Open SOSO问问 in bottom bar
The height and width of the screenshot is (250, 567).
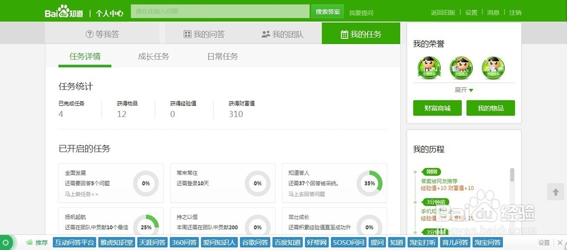point(348,243)
